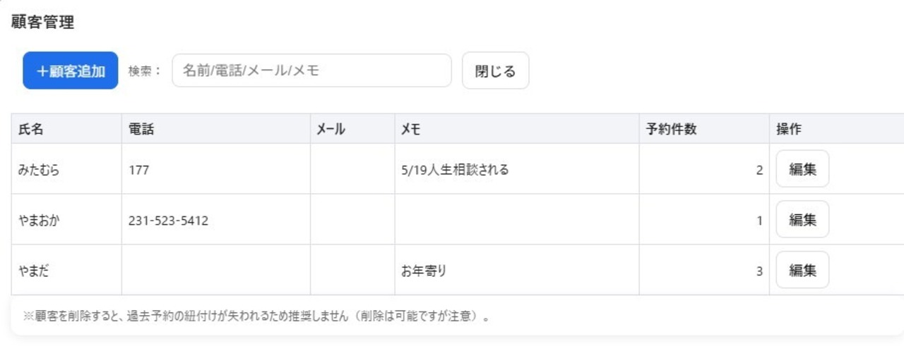This screenshot has height=346, width=904.
Task: Select the みたむら name cell
Action: [x=66, y=169]
